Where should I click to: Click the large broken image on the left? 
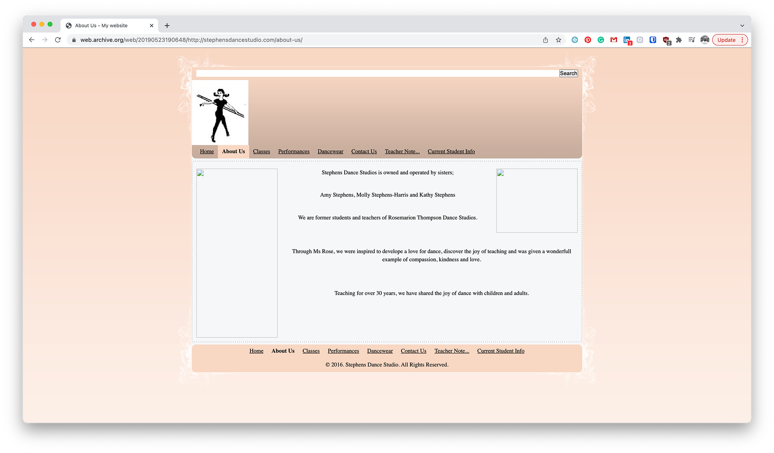[x=237, y=253]
